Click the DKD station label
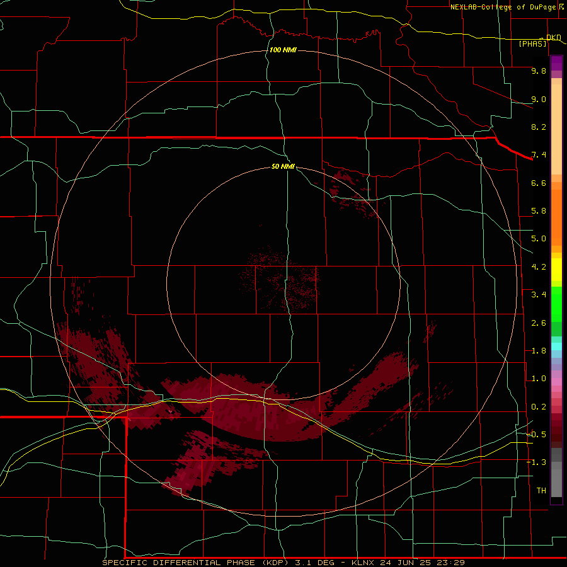Screen dimensions: 567x567 553,37
